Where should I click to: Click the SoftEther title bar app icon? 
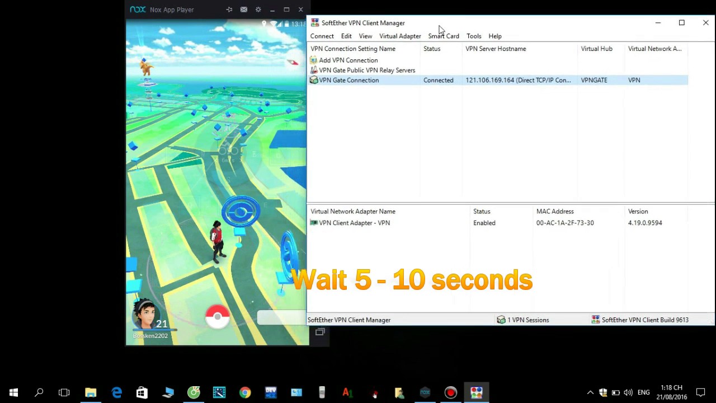pyautogui.click(x=315, y=23)
